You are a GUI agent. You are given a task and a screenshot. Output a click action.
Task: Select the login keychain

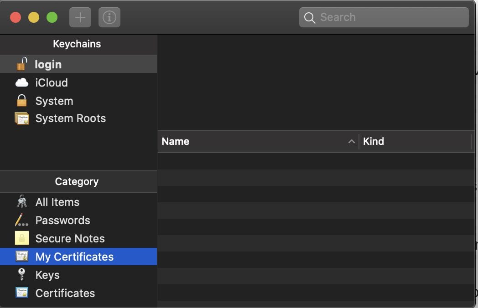pos(48,64)
